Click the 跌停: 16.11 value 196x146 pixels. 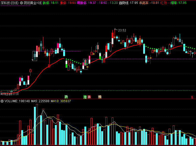pyautogui.click(x=51, y=3)
